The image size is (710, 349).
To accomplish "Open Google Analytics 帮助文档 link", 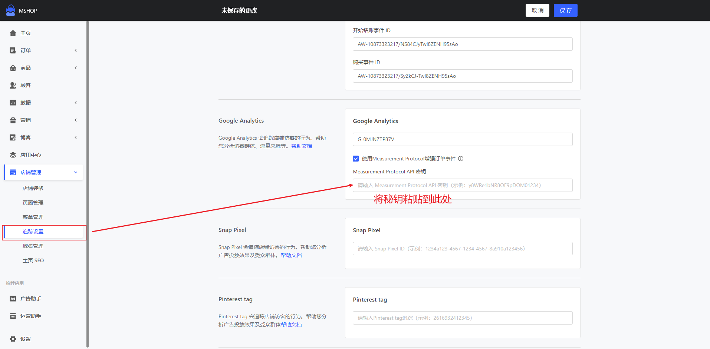I will [302, 146].
